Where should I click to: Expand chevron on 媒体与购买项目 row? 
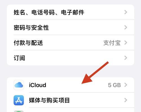point(126,100)
